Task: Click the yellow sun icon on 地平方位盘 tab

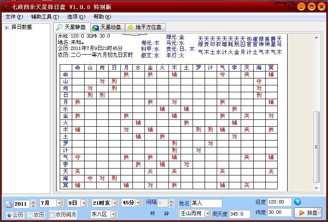Action: 131,28
